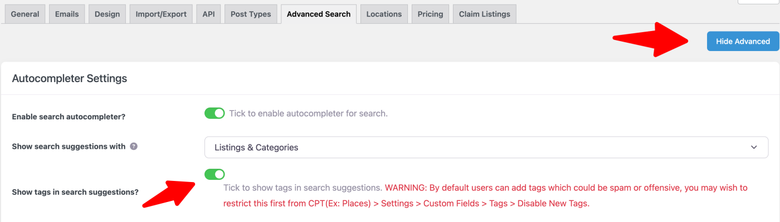Click the Show search suggestions with label

(69, 147)
